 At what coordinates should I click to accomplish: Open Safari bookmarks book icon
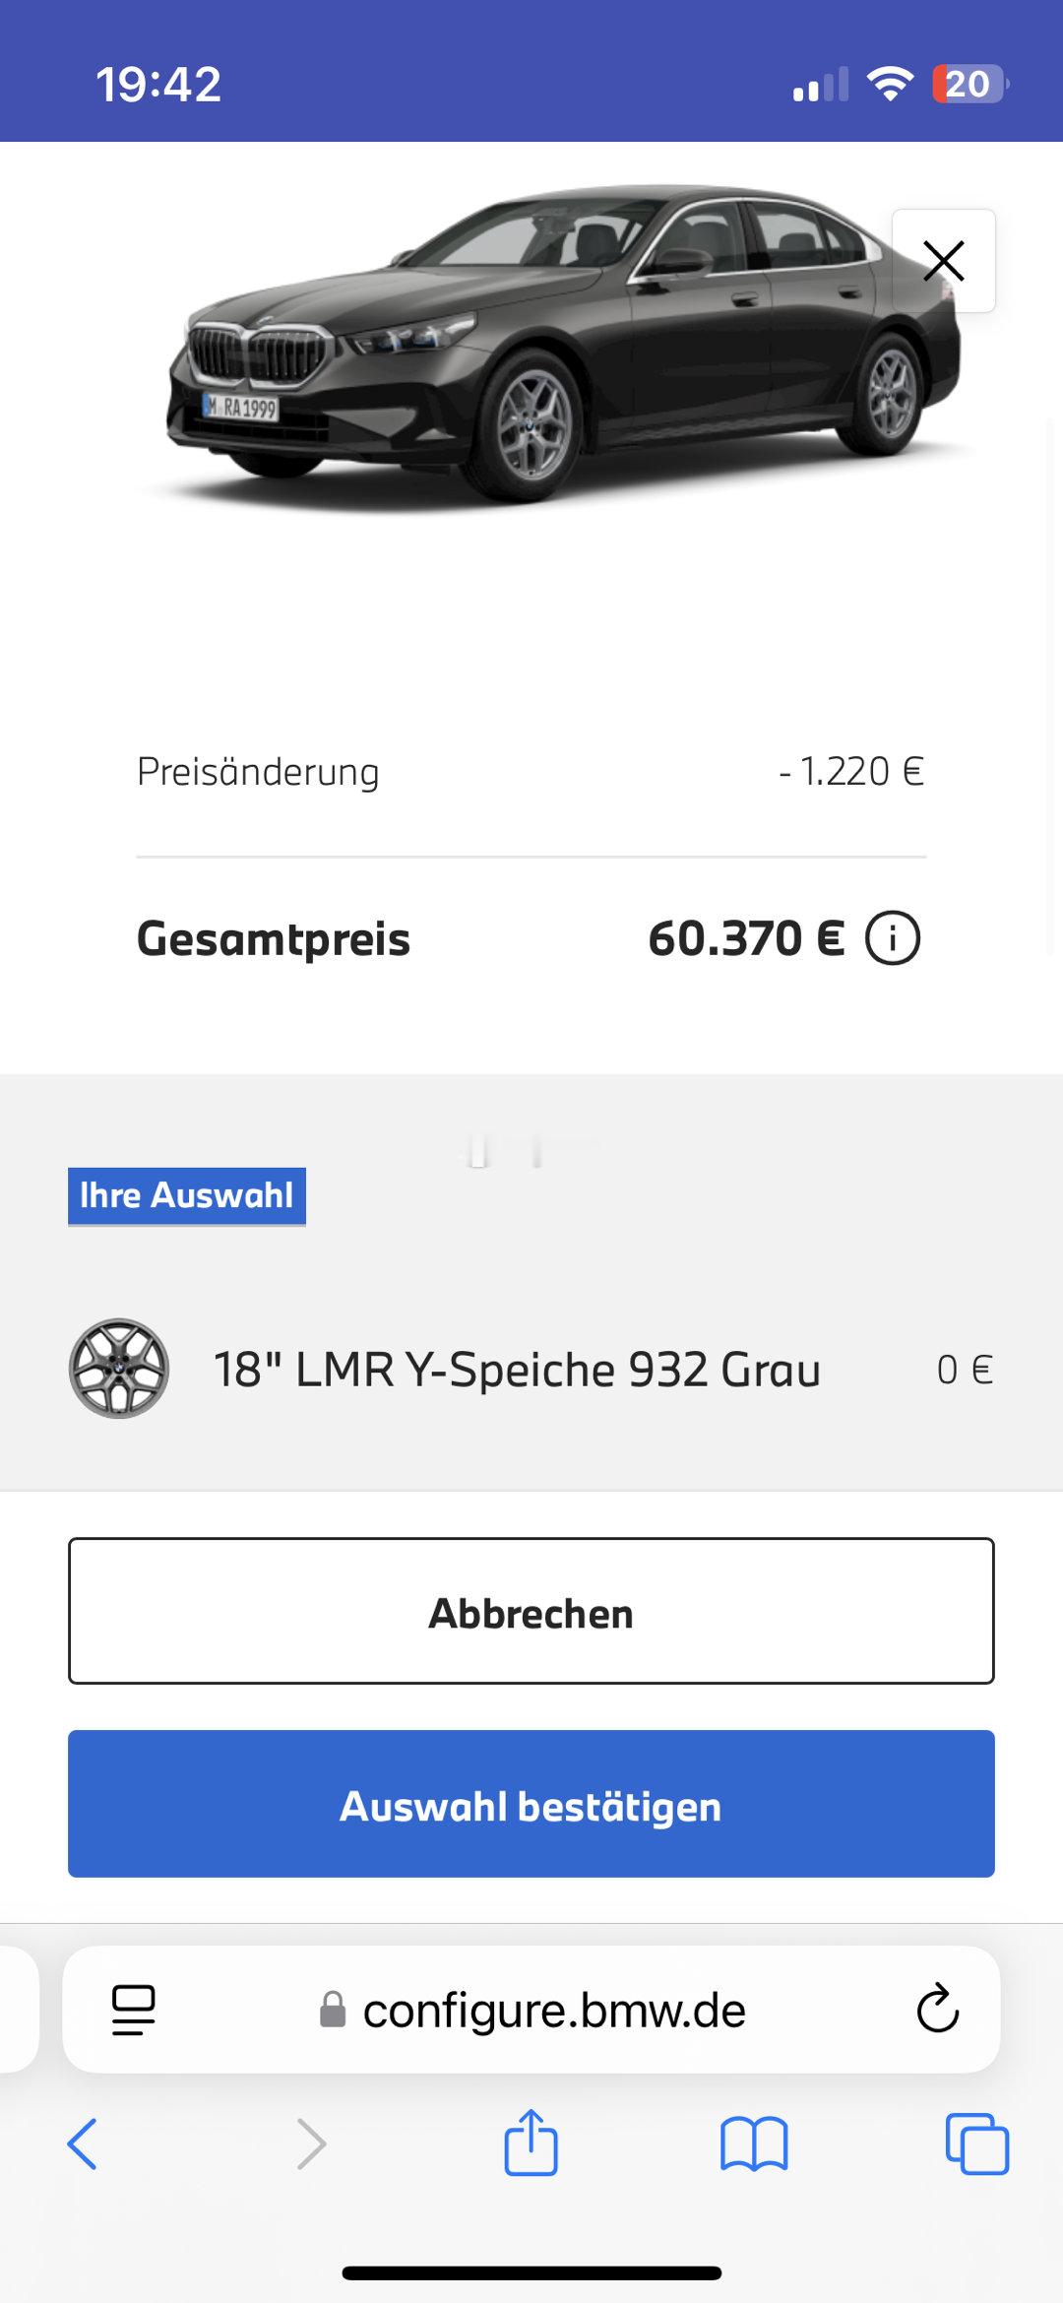click(x=754, y=2143)
